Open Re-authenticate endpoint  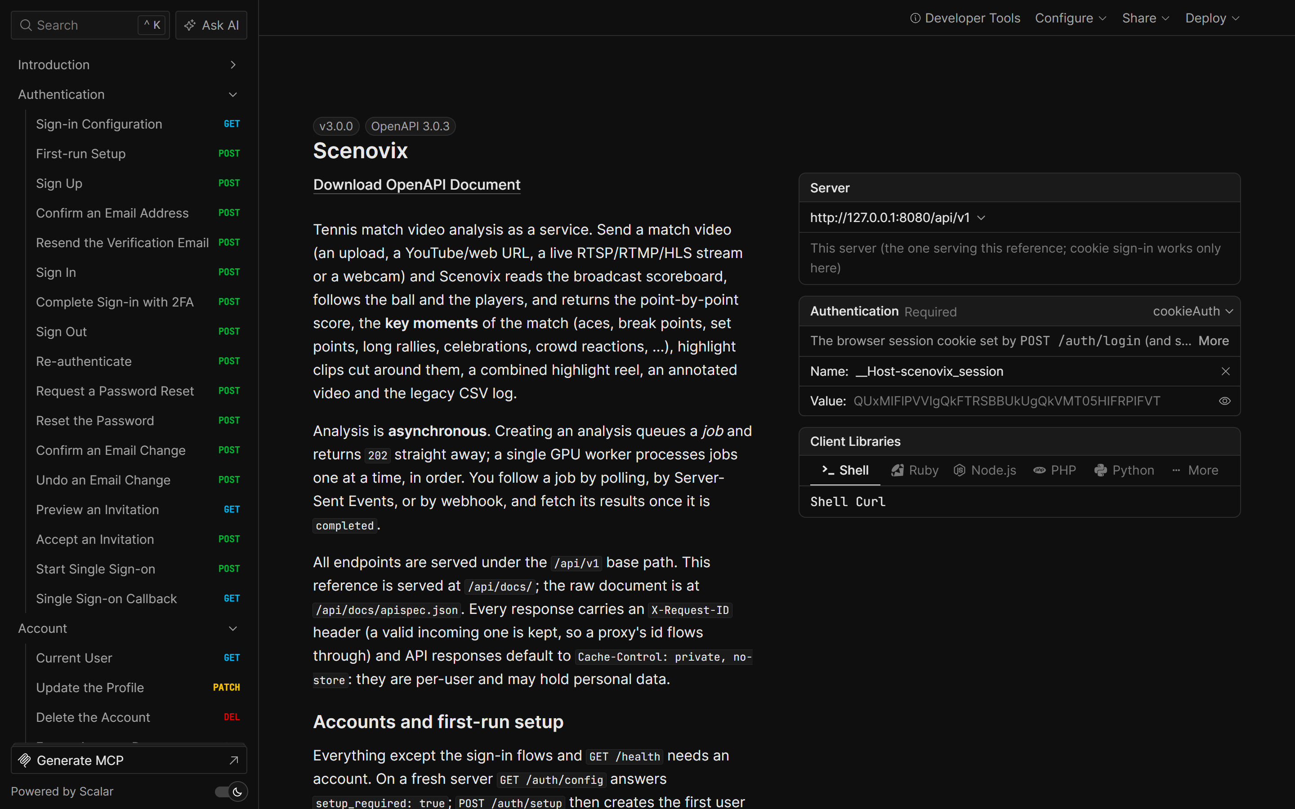pos(138,362)
